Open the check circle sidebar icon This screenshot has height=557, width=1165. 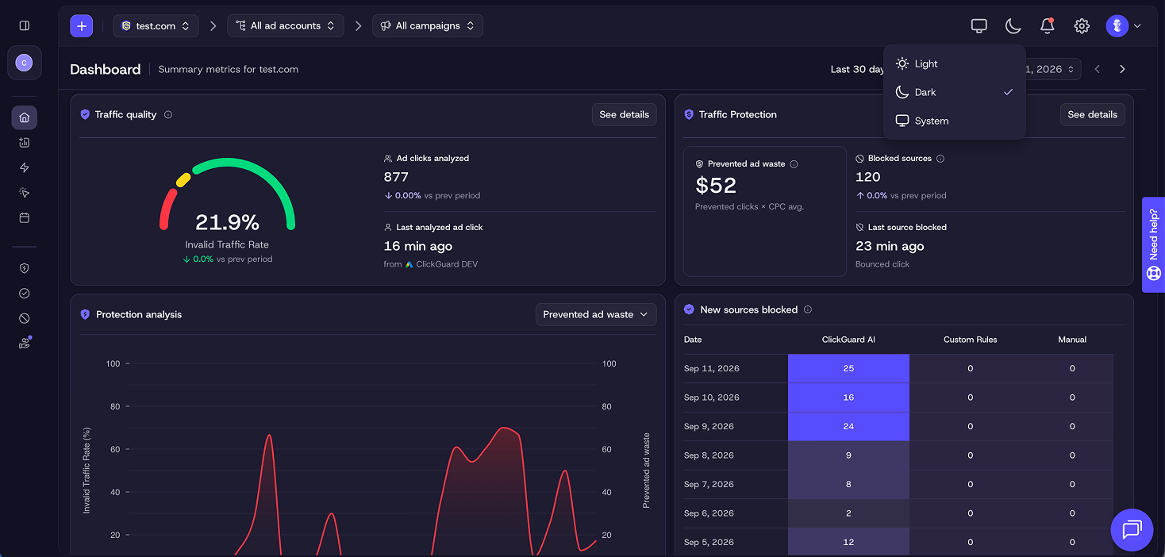24,294
